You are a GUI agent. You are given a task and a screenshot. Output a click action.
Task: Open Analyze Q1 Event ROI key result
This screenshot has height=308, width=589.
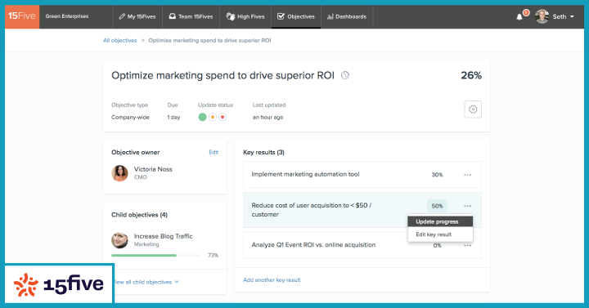[x=313, y=245]
